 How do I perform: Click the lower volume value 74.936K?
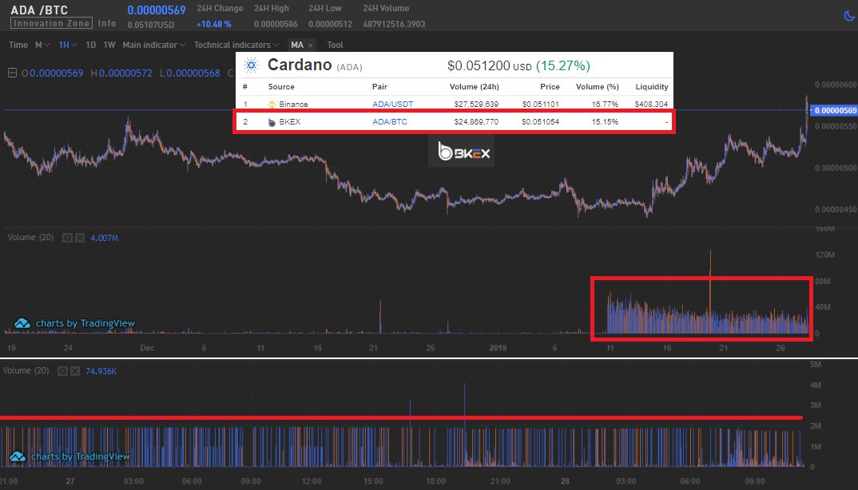[x=101, y=371]
